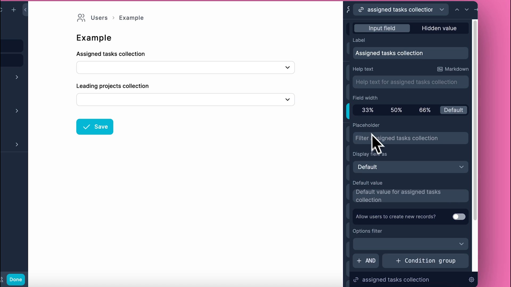511x287 pixels.
Task: Select the Input field tab
Action: (x=382, y=28)
